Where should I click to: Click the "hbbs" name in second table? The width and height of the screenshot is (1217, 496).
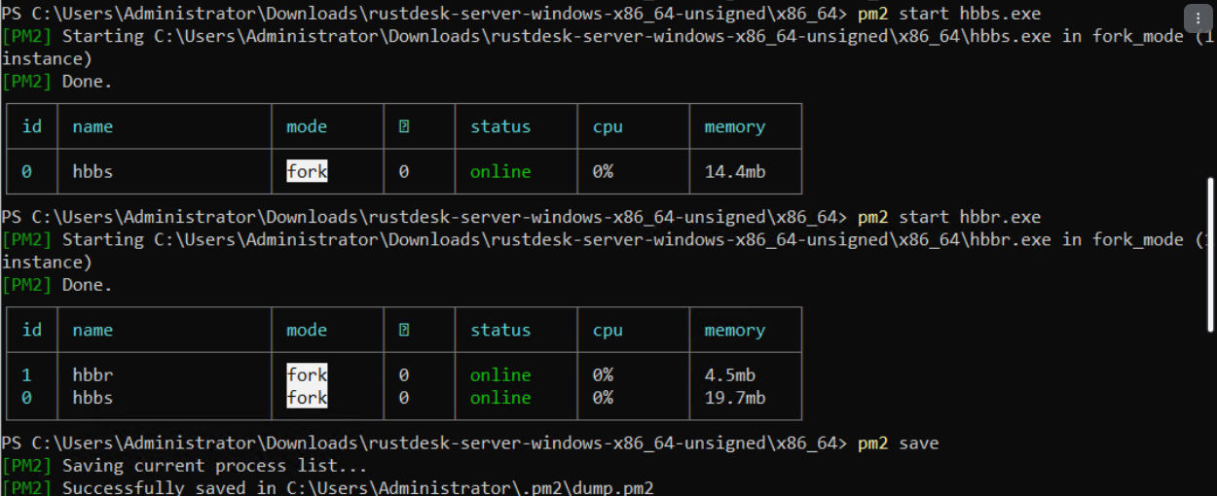(x=92, y=398)
